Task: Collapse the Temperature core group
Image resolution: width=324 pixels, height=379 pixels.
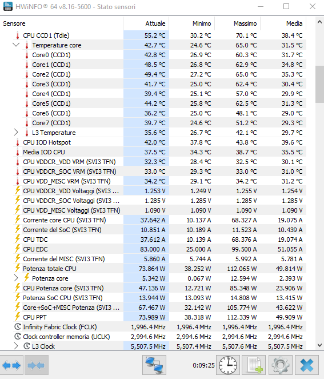Action: (16, 45)
